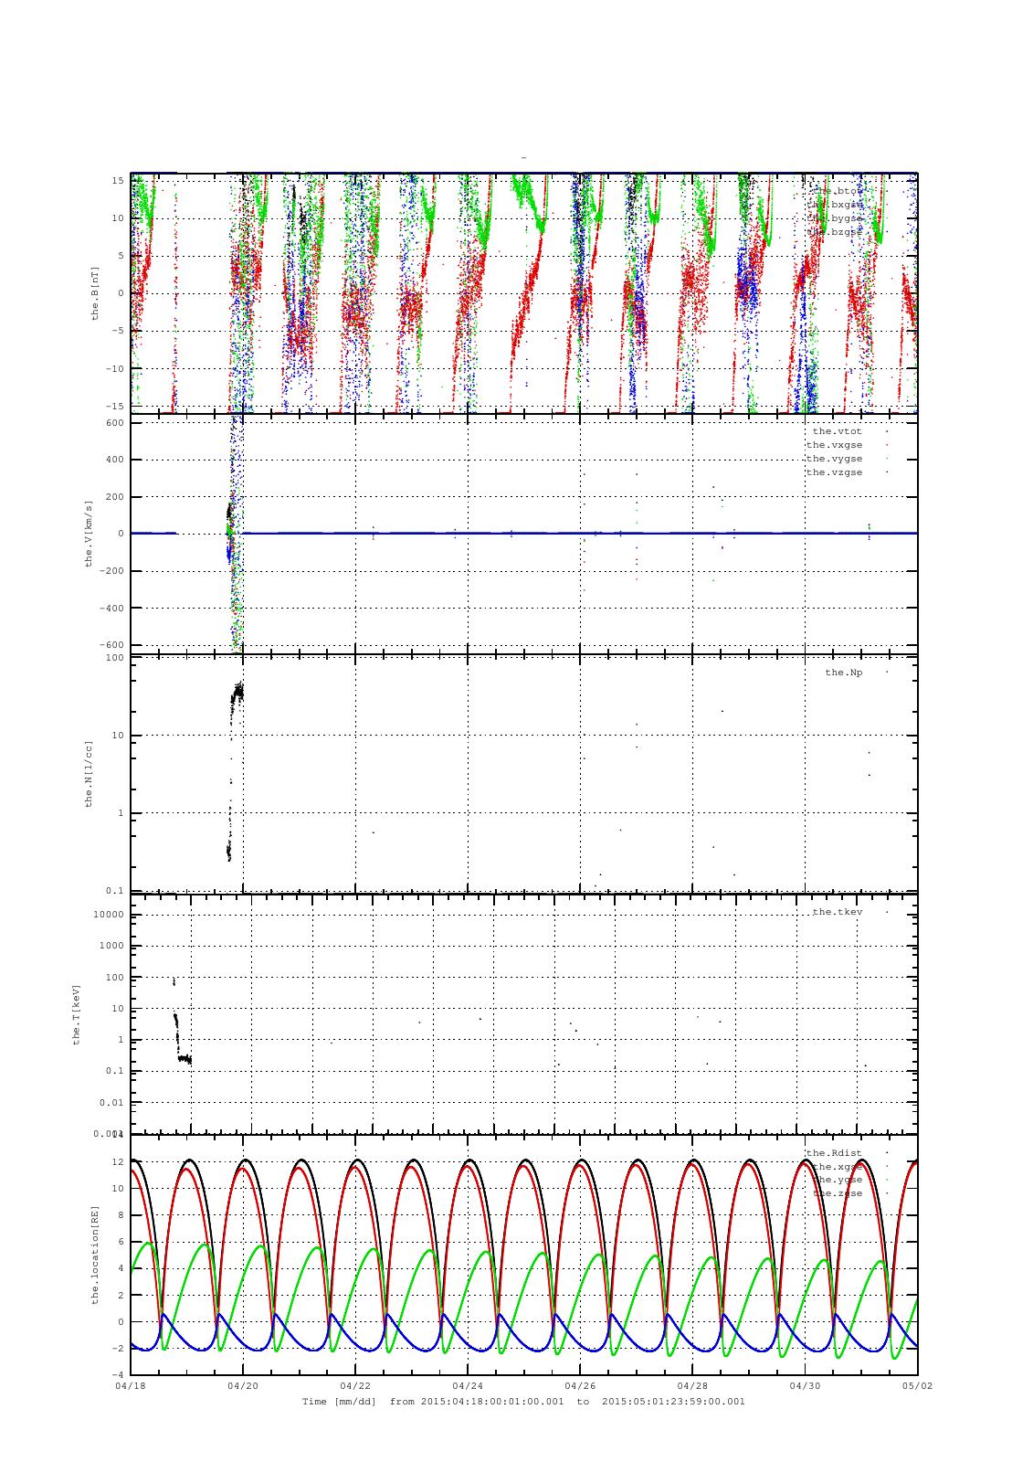Select the 05/02 end date tick

tap(917, 1385)
